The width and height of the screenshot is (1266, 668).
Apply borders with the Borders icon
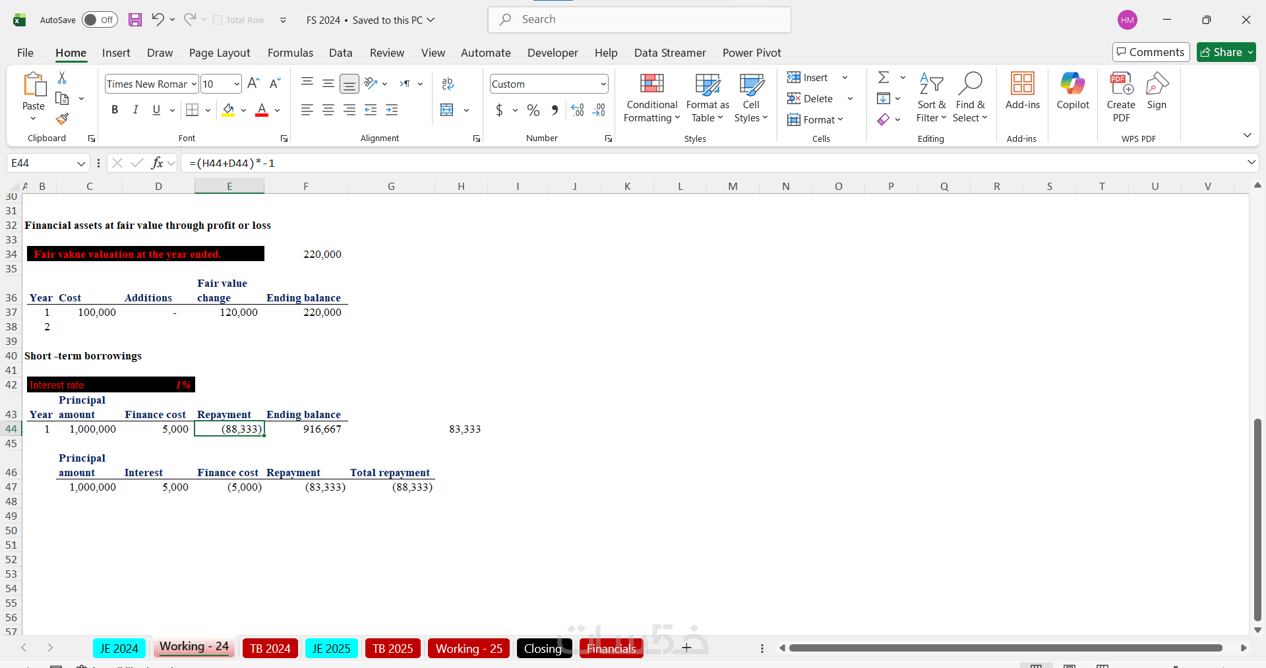point(192,110)
